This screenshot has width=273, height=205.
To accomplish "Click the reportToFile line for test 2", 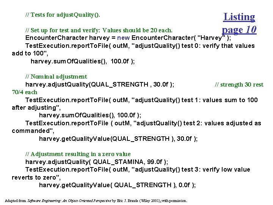I will 143,123.
